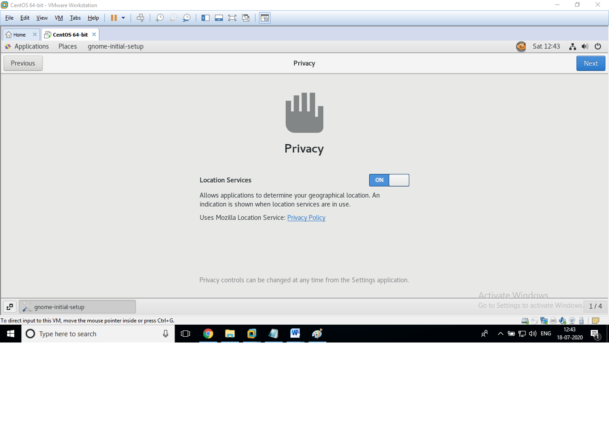The image size is (609, 426).
Task: Click the Send Ctrl+Alt+Del toolbar icon
Action: click(x=140, y=18)
